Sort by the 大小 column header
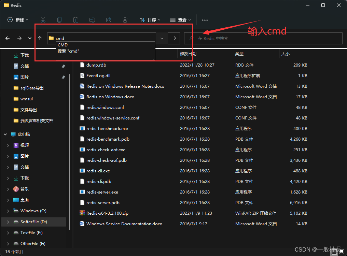 pyautogui.click(x=294, y=54)
